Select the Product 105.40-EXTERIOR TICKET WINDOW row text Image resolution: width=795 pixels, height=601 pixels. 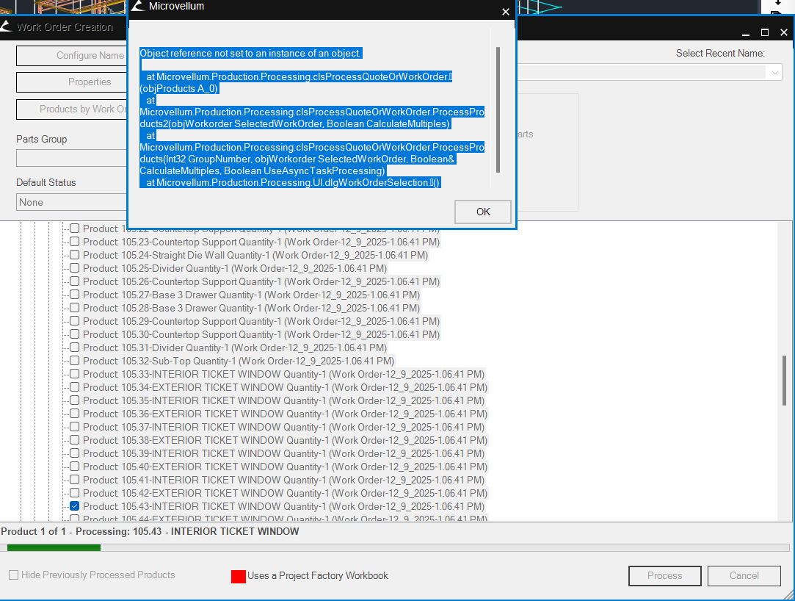coord(285,467)
